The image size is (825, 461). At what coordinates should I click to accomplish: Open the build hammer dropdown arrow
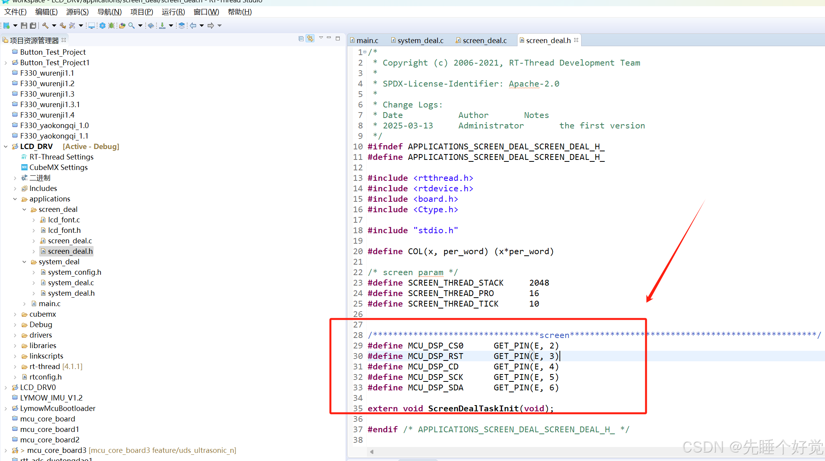tap(54, 26)
